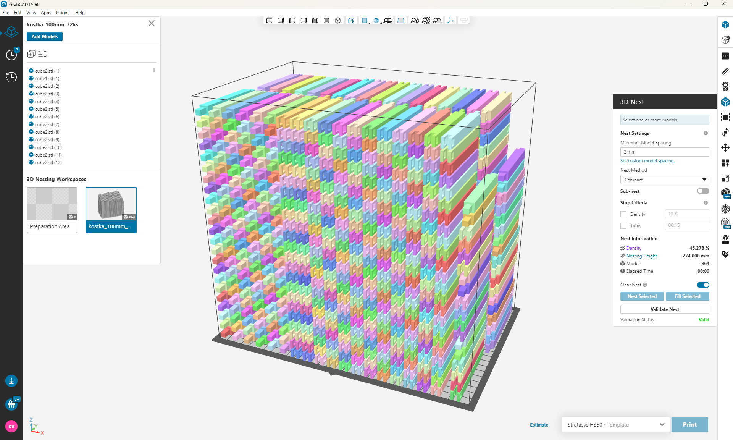This screenshot has width=733, height=440.
Task: Click the Nest Settings info icon
Action: (706, 133)
